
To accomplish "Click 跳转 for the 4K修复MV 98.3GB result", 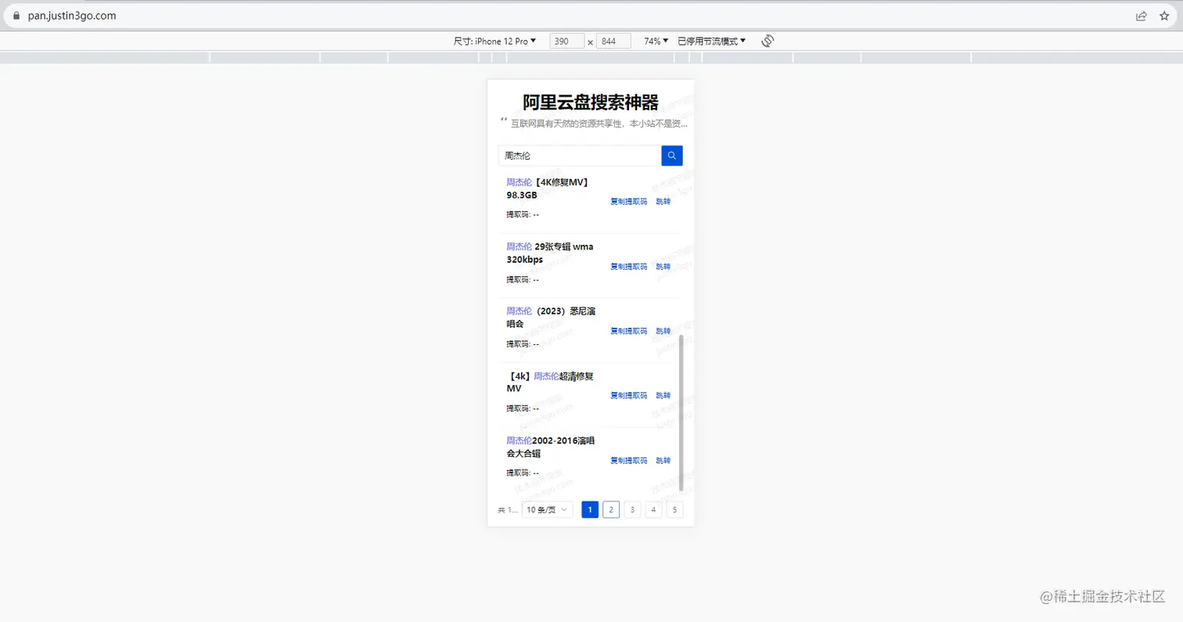I will [663, 202].
